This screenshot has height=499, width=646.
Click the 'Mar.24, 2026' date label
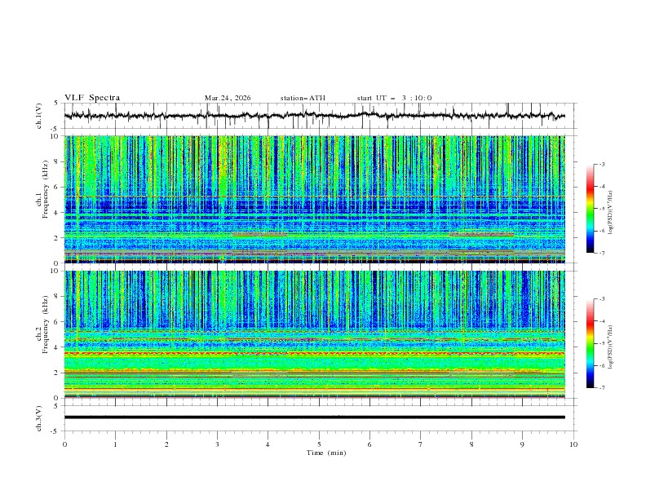point(228,98)
